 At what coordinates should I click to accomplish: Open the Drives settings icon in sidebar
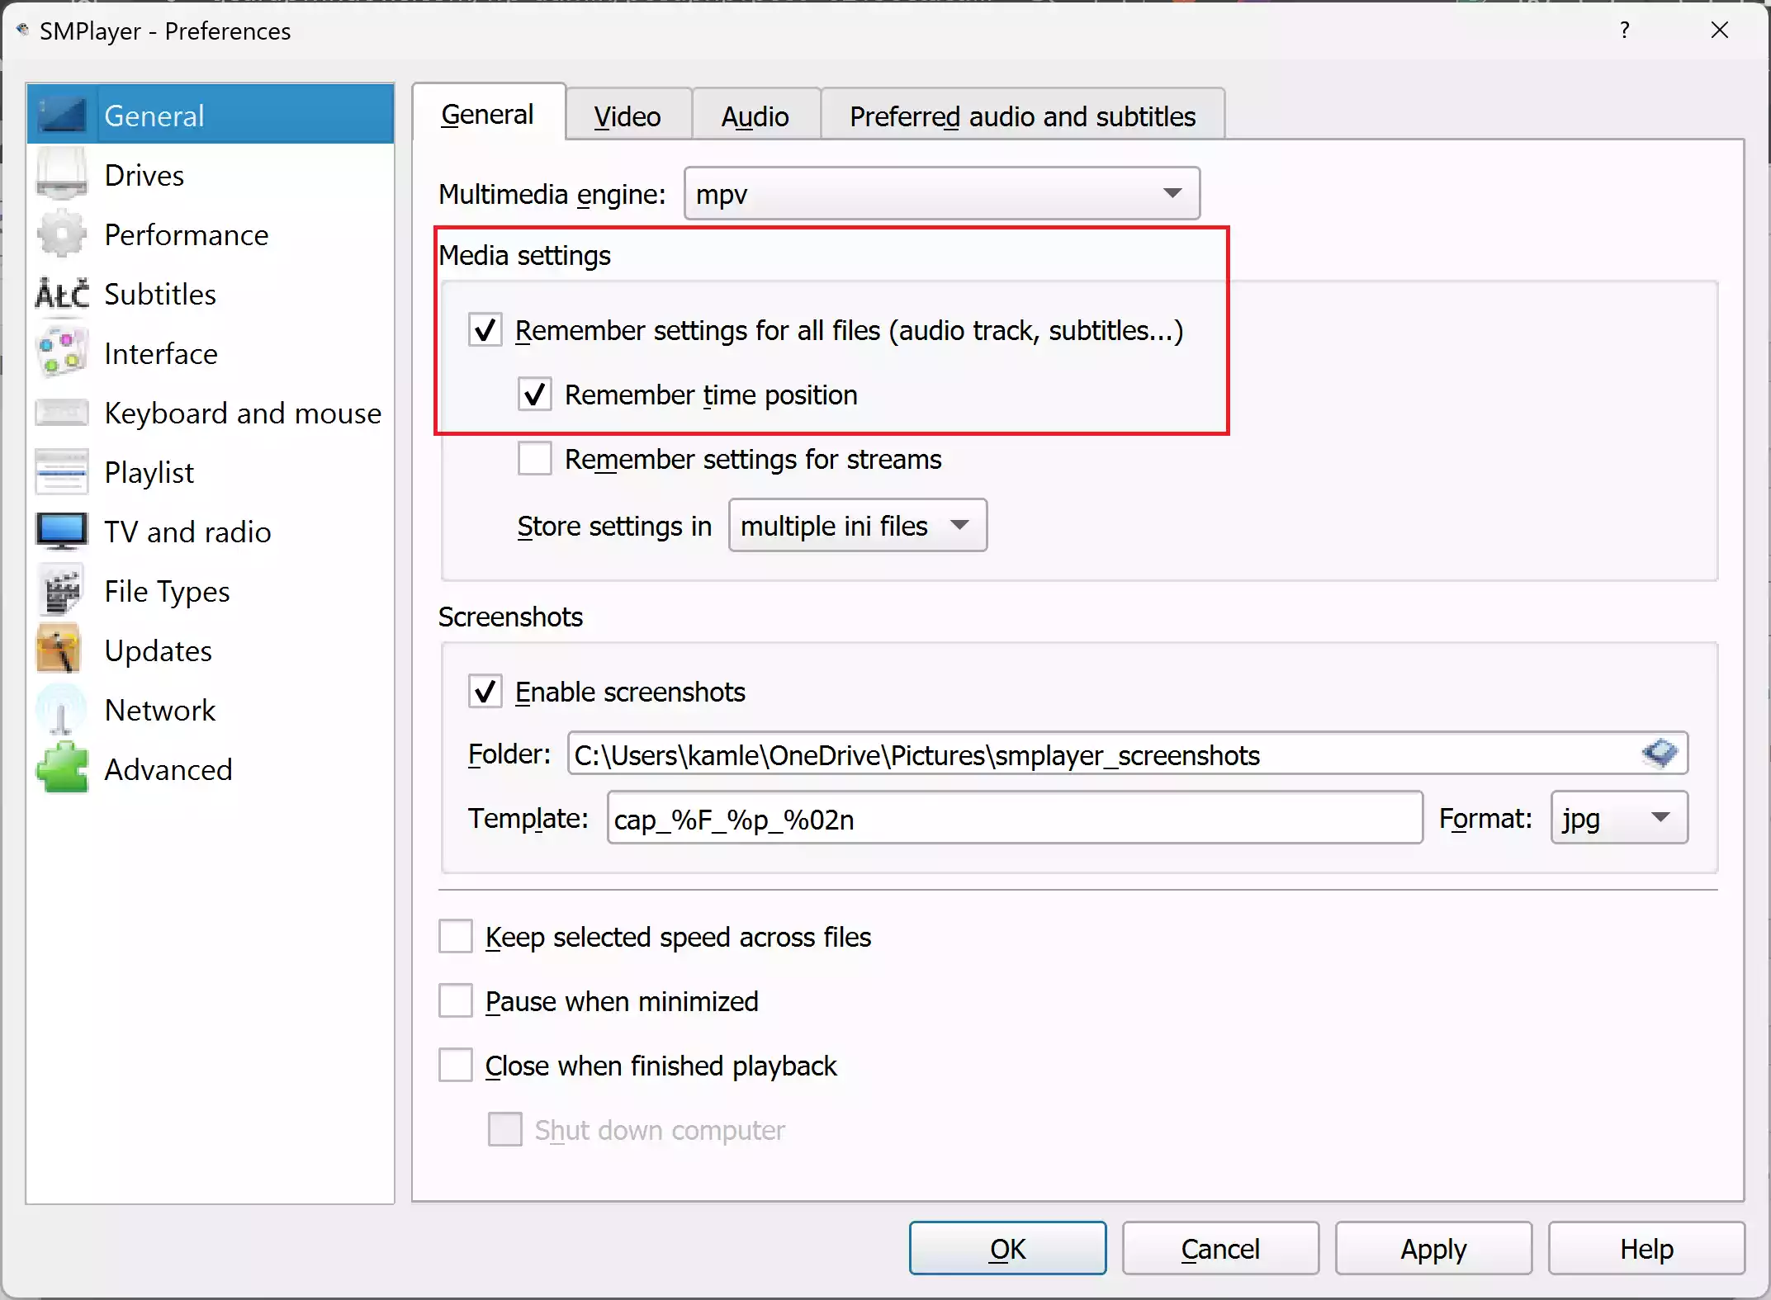61,174
